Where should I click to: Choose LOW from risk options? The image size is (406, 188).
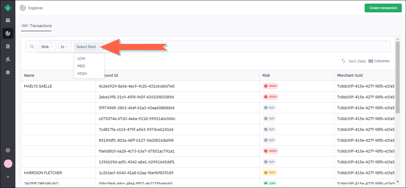coord(81,59)
